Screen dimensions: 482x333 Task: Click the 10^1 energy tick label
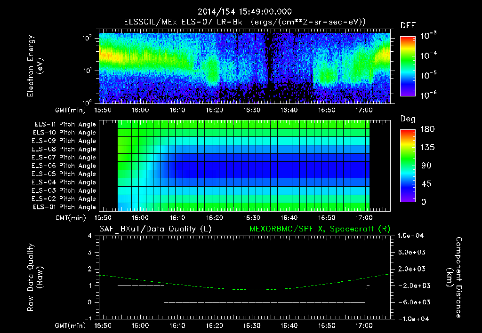pos(87,71)
